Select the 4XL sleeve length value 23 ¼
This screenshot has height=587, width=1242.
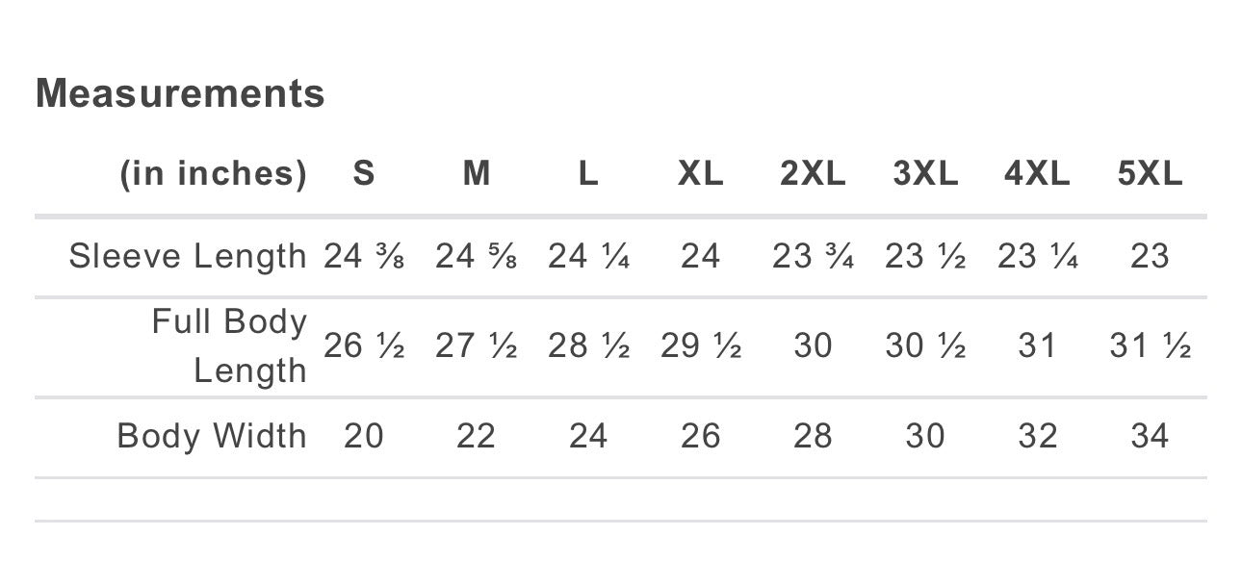point(1037,256)
